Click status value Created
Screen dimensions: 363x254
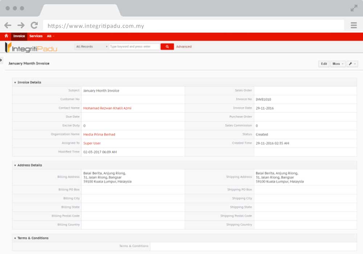coord(262,134)
